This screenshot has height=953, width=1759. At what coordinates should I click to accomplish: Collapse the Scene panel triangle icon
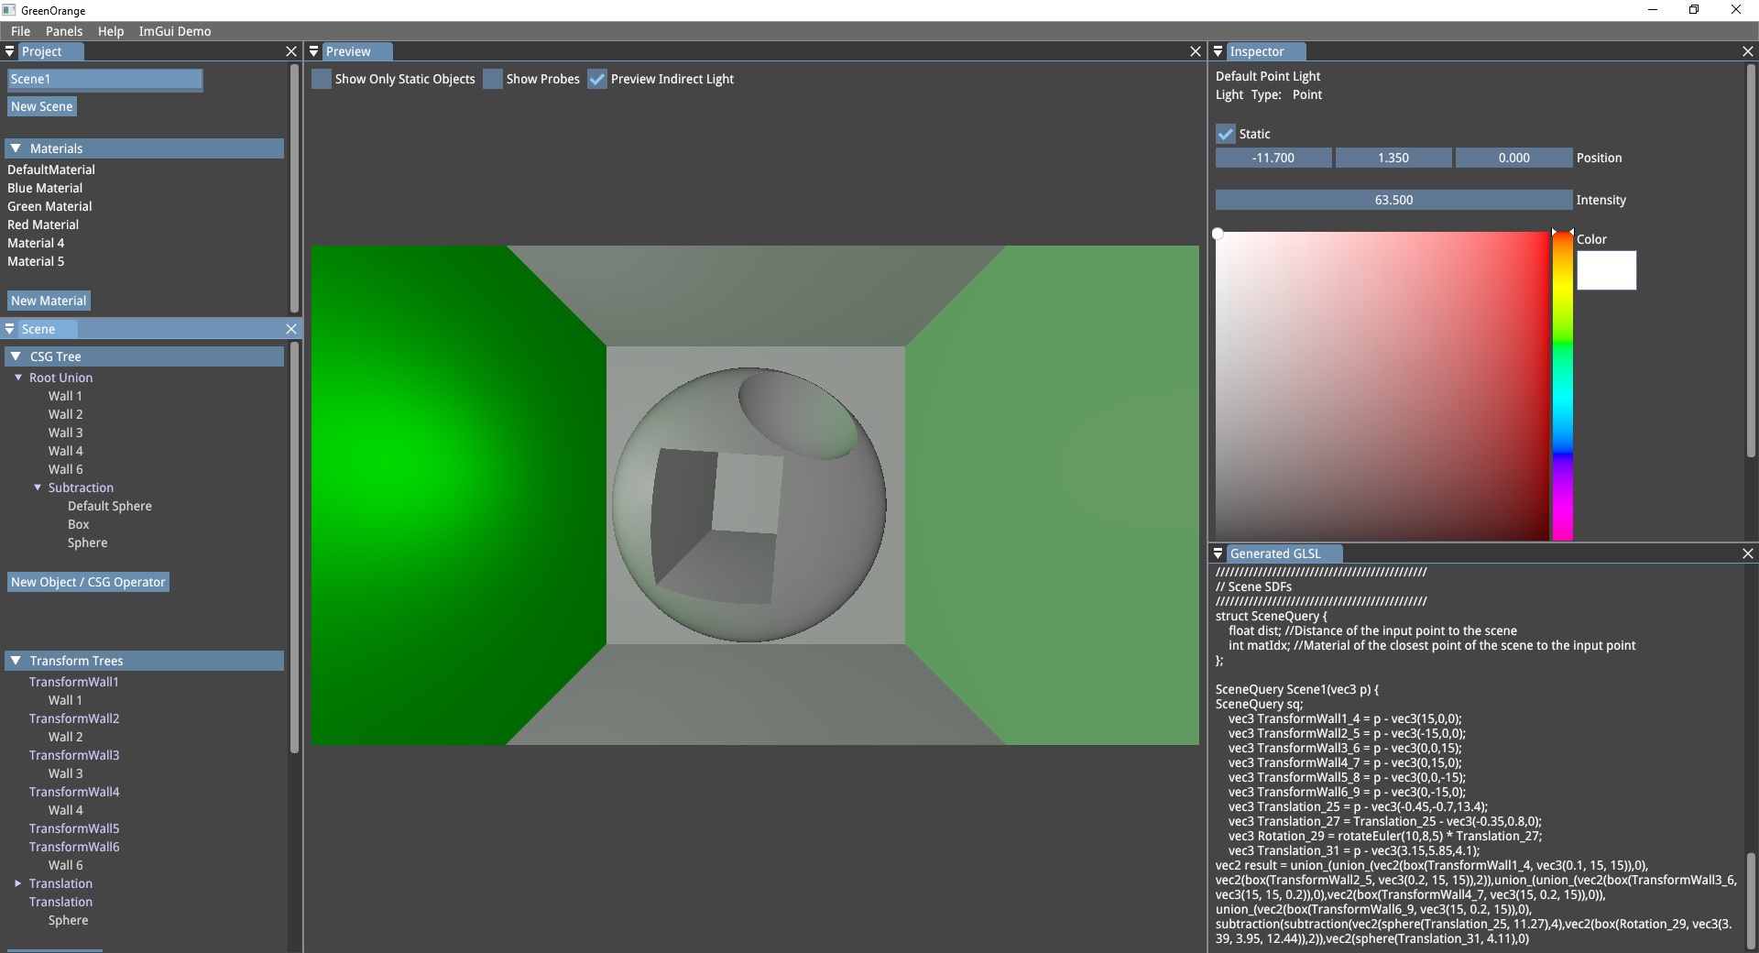click(10, 329)
